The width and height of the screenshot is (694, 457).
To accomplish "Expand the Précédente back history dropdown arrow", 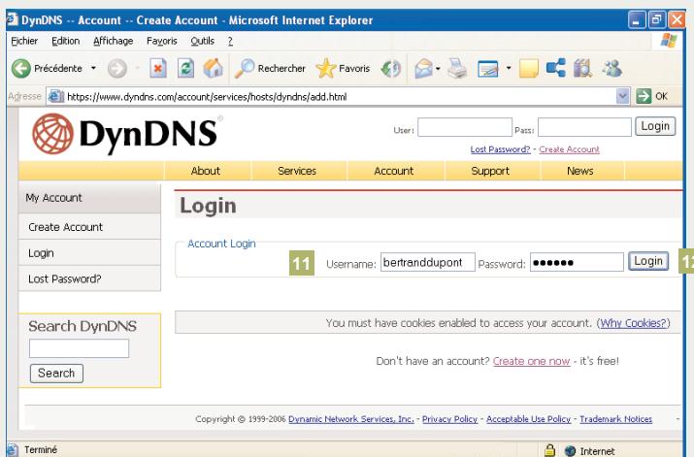I will pyautogui.click(x=93, y=68).
